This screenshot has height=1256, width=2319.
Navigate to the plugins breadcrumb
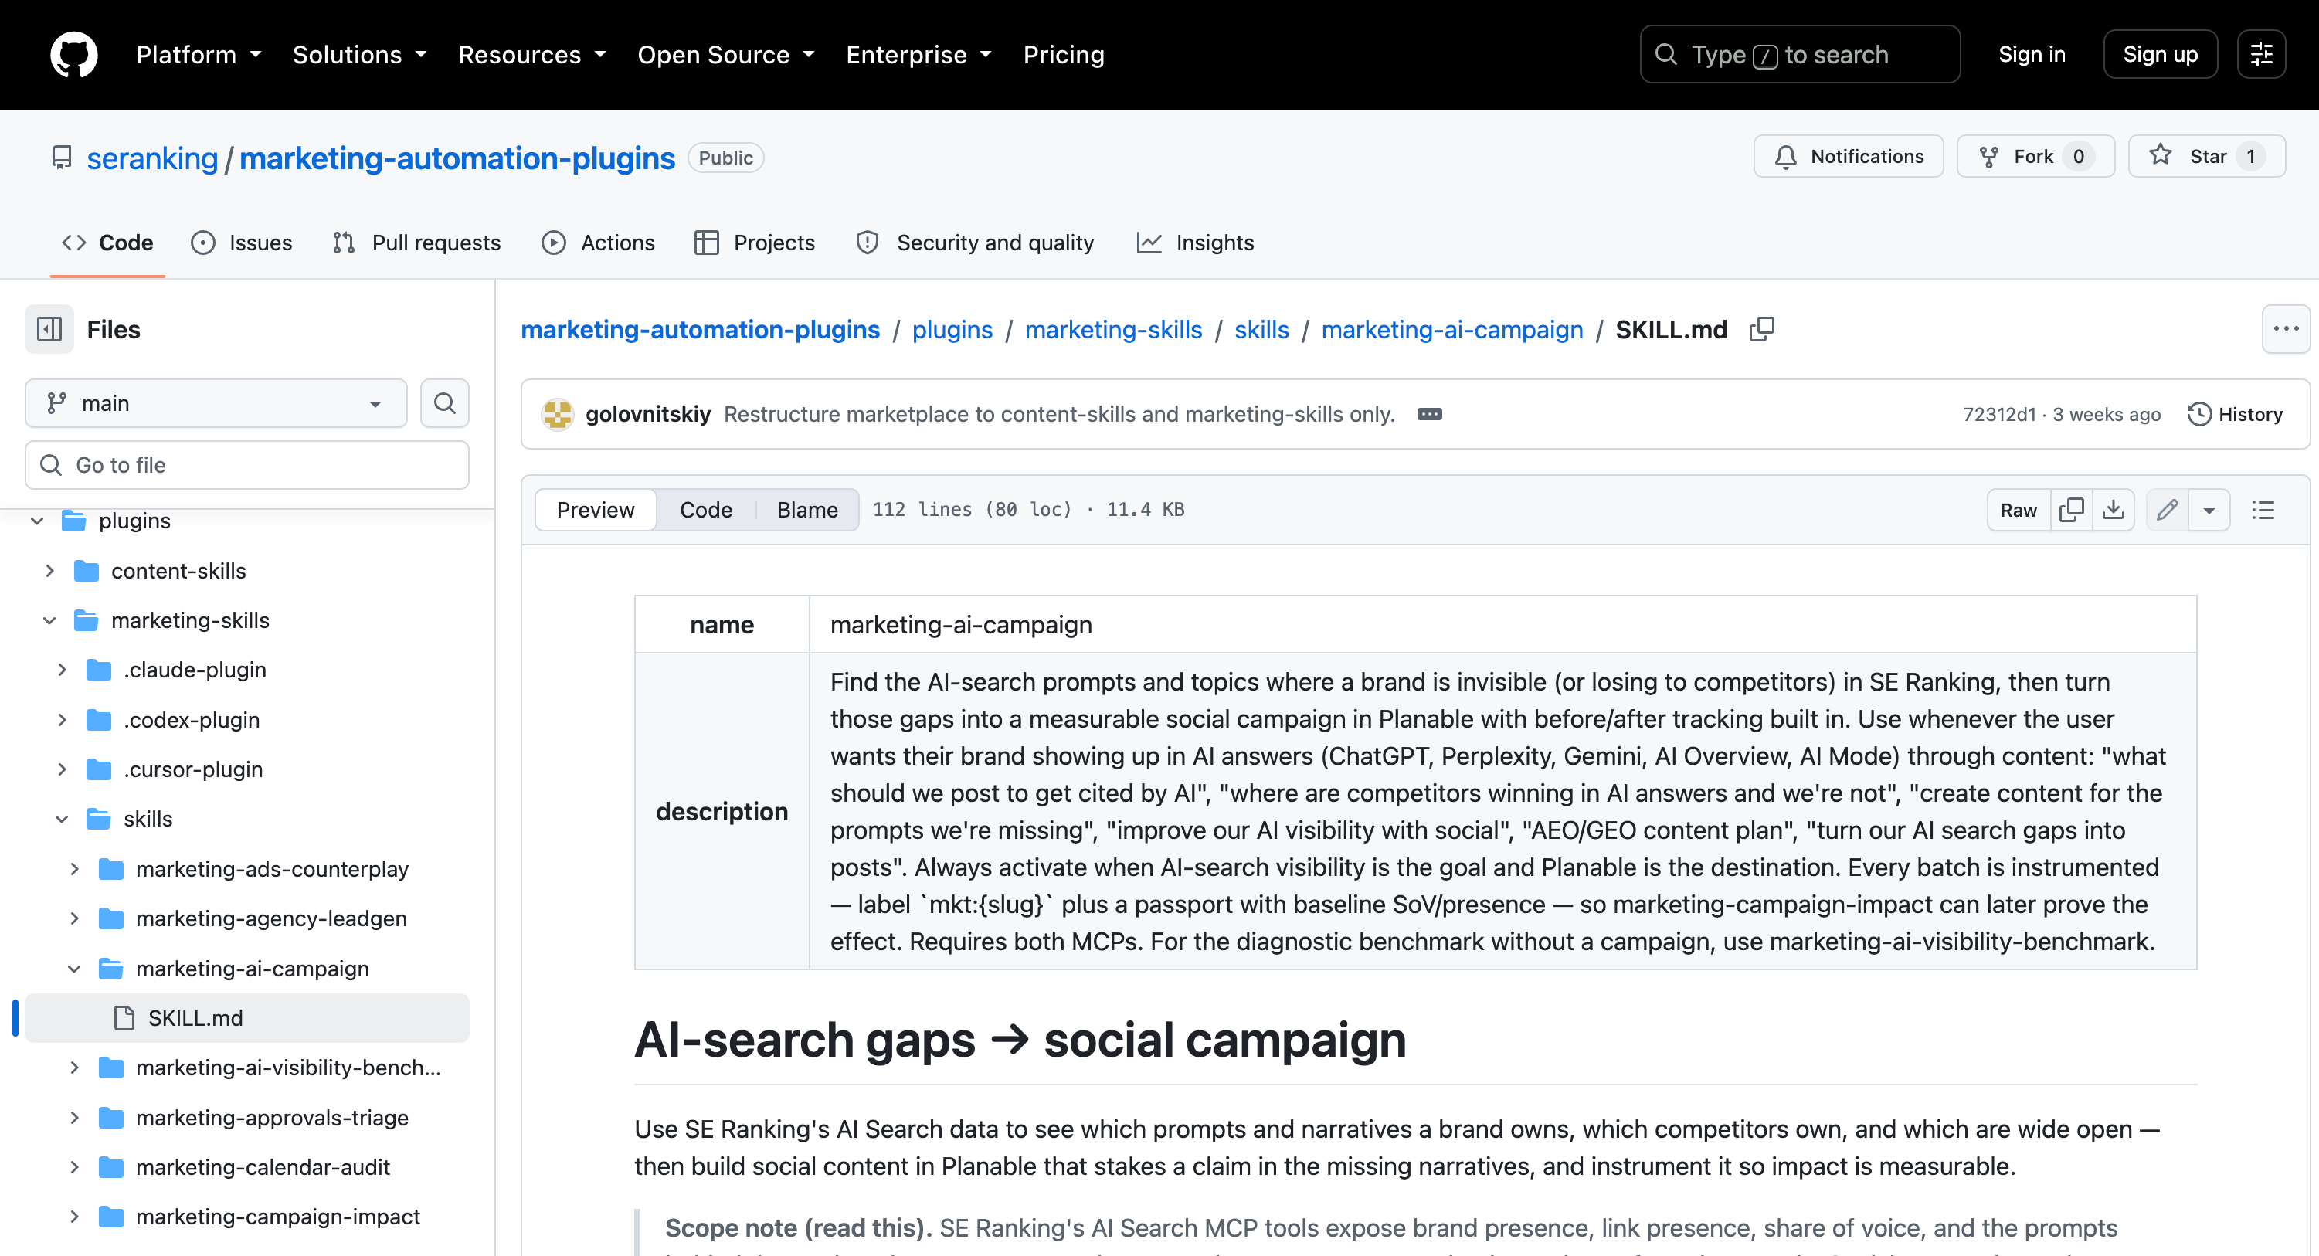click(952, 330)
